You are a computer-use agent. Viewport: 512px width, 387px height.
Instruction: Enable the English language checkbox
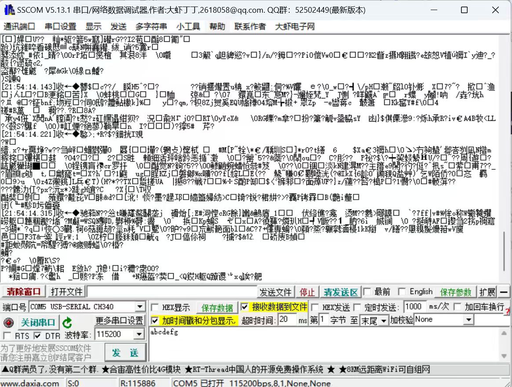coord(402,291)
